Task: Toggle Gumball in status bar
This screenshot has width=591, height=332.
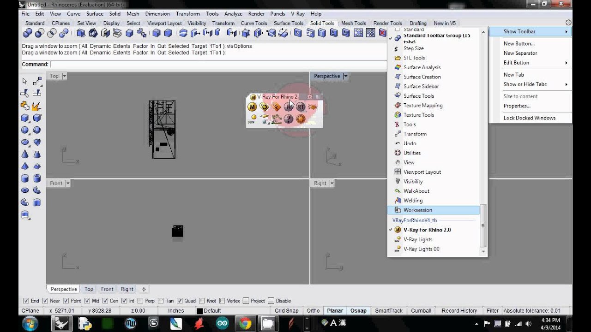Action: point(421,311)
